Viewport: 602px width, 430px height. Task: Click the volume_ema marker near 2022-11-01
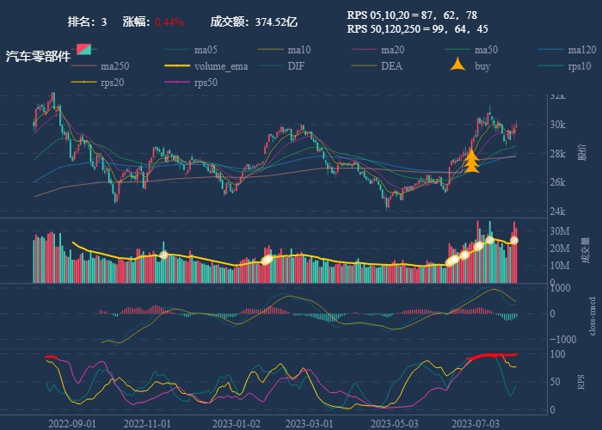[163, 255]
